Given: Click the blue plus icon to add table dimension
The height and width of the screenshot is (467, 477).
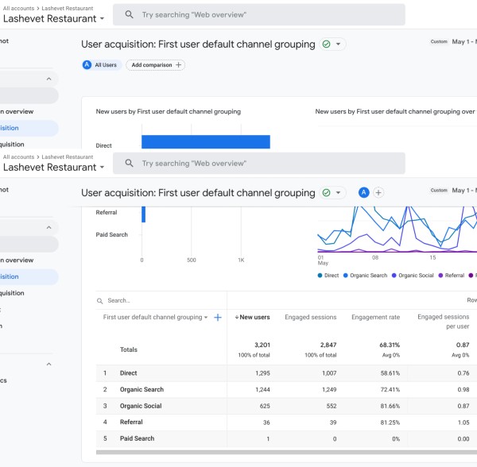Looking at the screenshot, I should pos(218,318).
